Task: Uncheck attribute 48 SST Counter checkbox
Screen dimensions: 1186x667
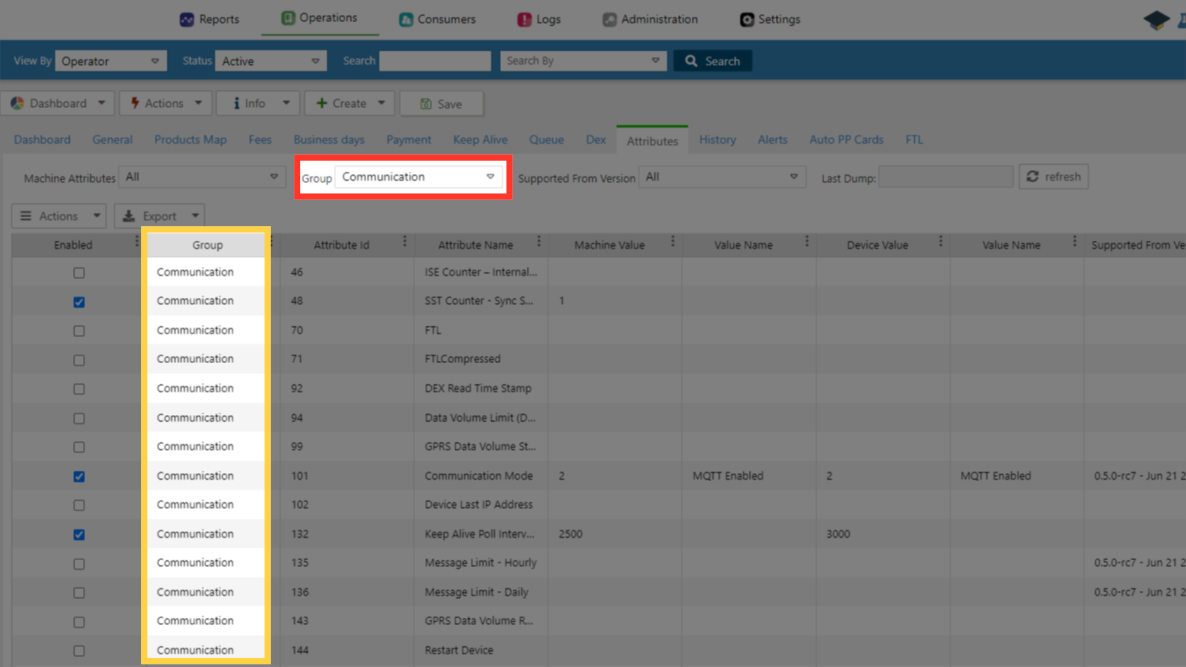Action: click(79, 302)
